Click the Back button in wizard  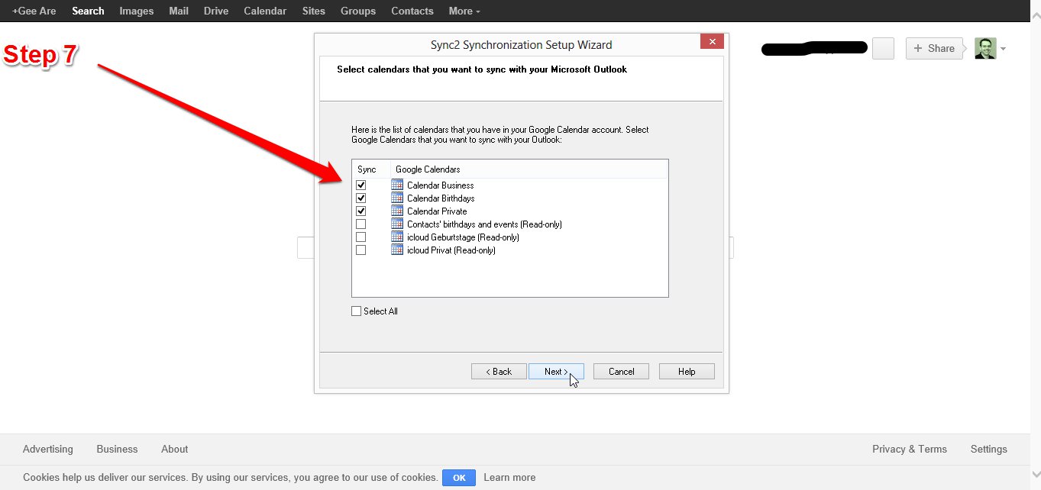[x=499, y=372]
